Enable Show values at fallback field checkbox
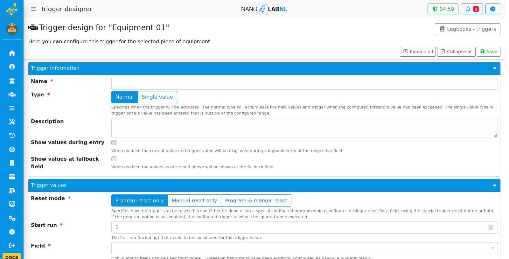Image resolution: width=509 pixels, height=259 pixels. (x=114, y=159)
